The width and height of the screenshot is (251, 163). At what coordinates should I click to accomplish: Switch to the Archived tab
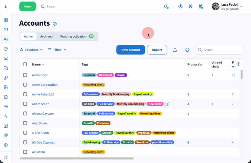tap(46, 36)
